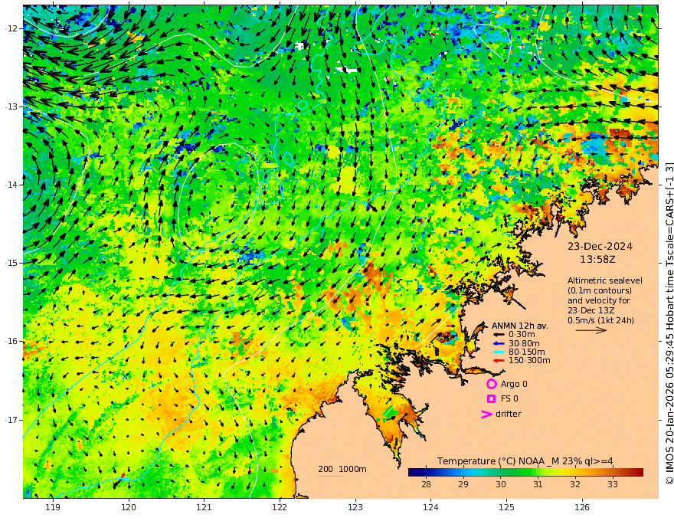Image resolution: width=674 pixels, height=521 pixels.
Task: Click the color bar tick label 33
Action: click(x=613, y=484)
